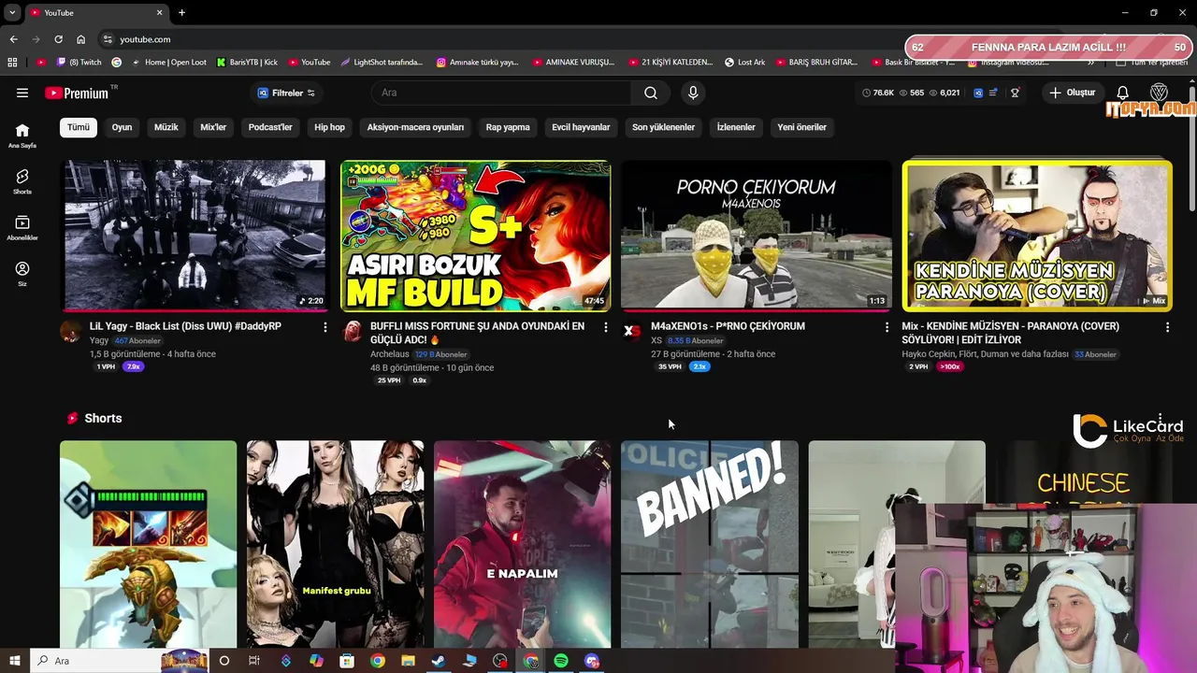This screenshot has height=673, width=1197.
Task: Open the options menu for LiL Yagy video
Action: [325, 327]
